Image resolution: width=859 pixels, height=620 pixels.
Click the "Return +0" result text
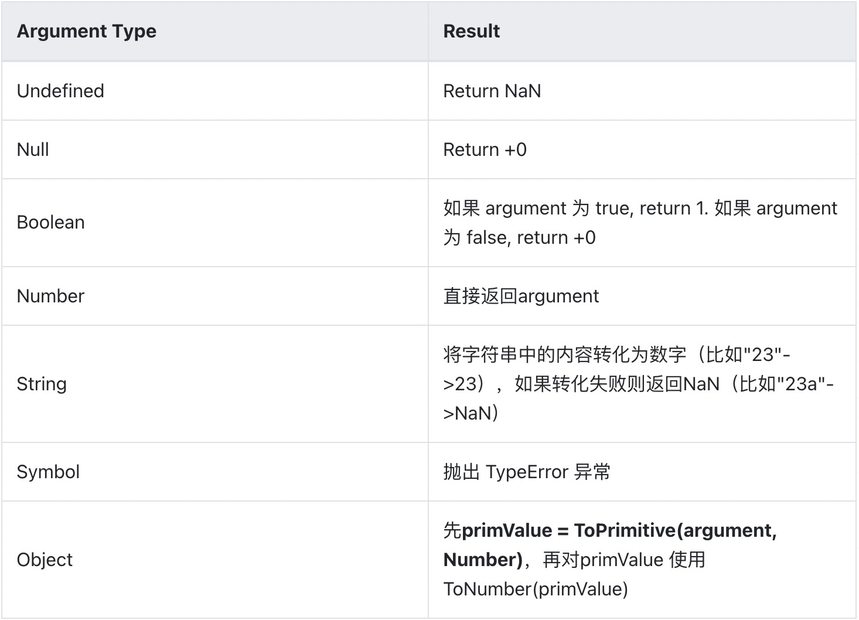point(485,150)
